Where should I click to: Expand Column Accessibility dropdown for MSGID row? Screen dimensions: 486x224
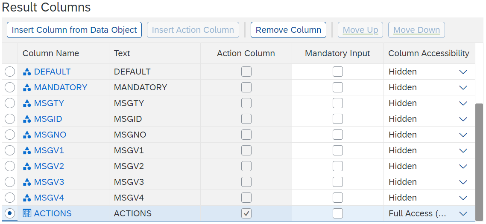(463, 119)
